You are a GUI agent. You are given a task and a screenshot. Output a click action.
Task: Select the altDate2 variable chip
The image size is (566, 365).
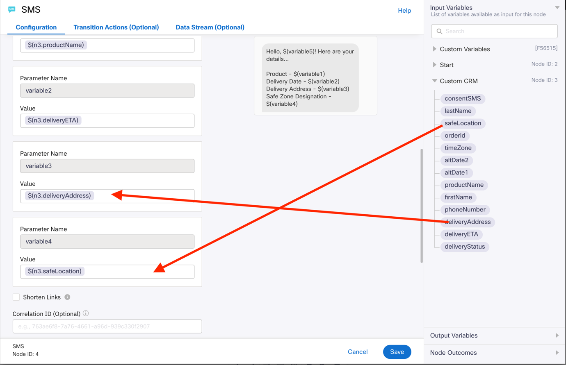click(456, 160)
